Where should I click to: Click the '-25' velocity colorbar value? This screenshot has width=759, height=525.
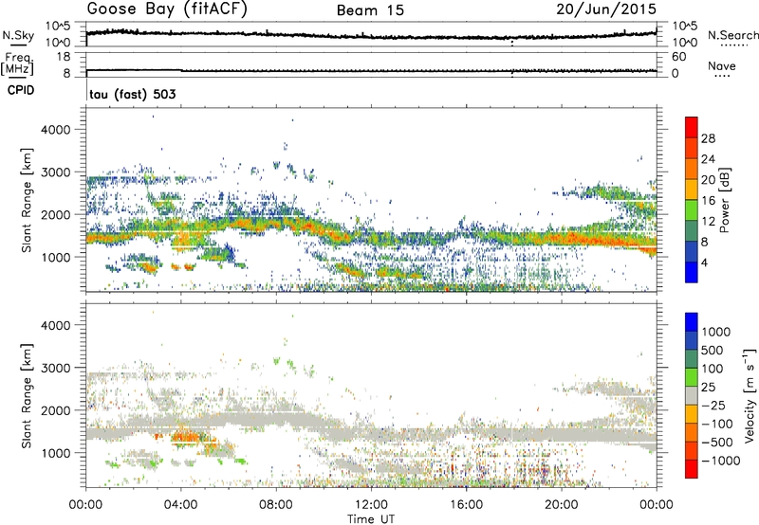[713, 405]
